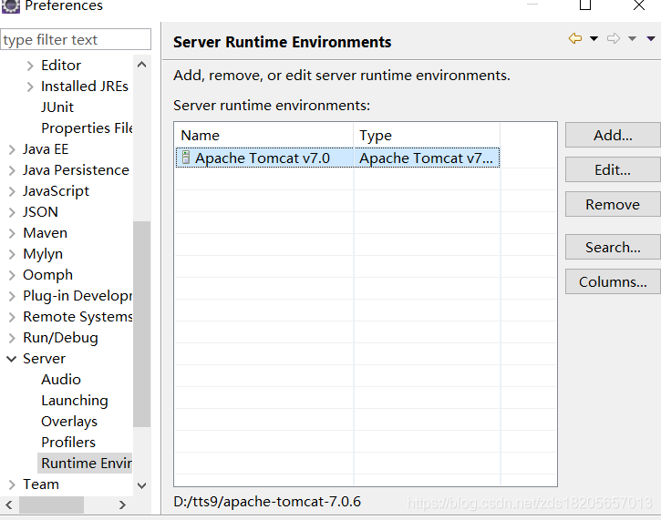The width and height of the screenshot is (661, 520).
Task: Select the Runtime Environments tree item
Action: (85, 464)
